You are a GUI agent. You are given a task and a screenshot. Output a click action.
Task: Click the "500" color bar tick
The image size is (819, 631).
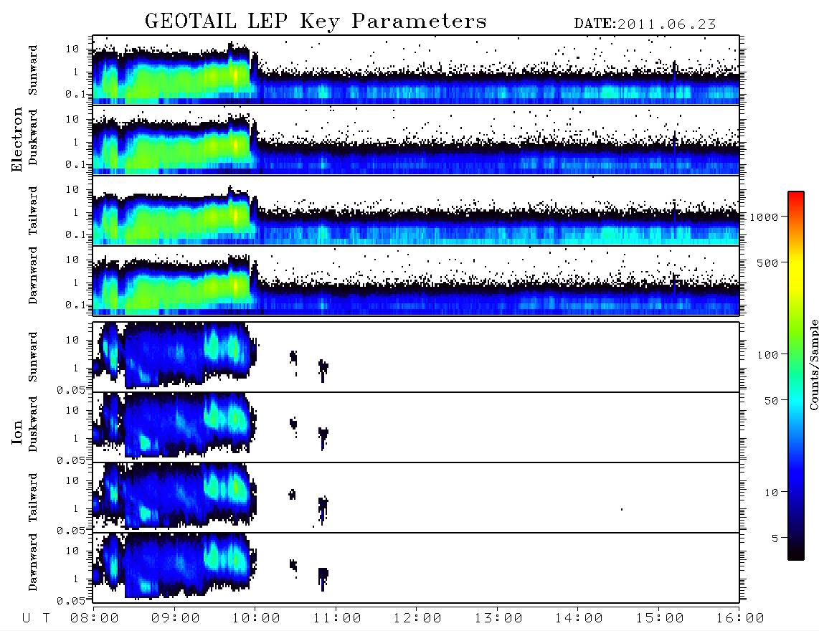point(767,262)
